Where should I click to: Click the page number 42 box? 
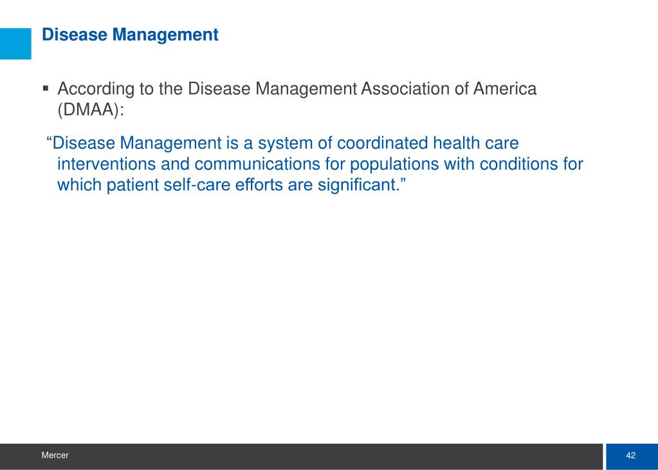point(631,456)
